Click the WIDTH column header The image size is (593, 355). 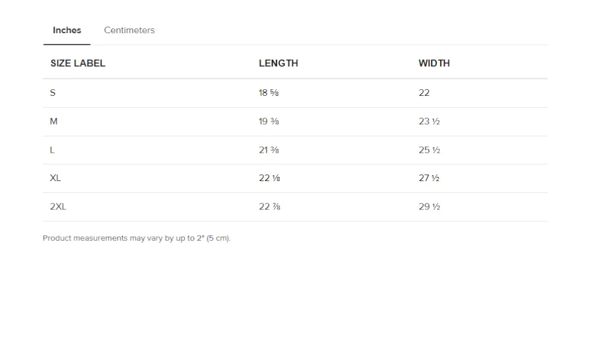pyautogui.click(x=434, y=63)
